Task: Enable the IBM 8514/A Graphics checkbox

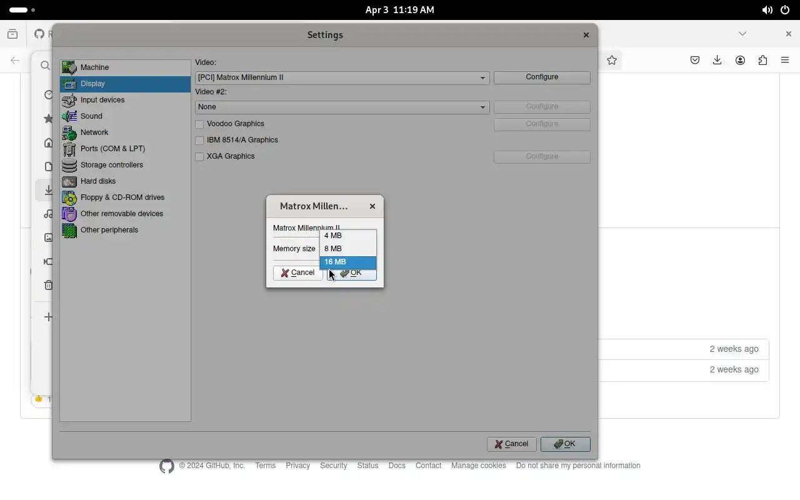Action: 199,141
